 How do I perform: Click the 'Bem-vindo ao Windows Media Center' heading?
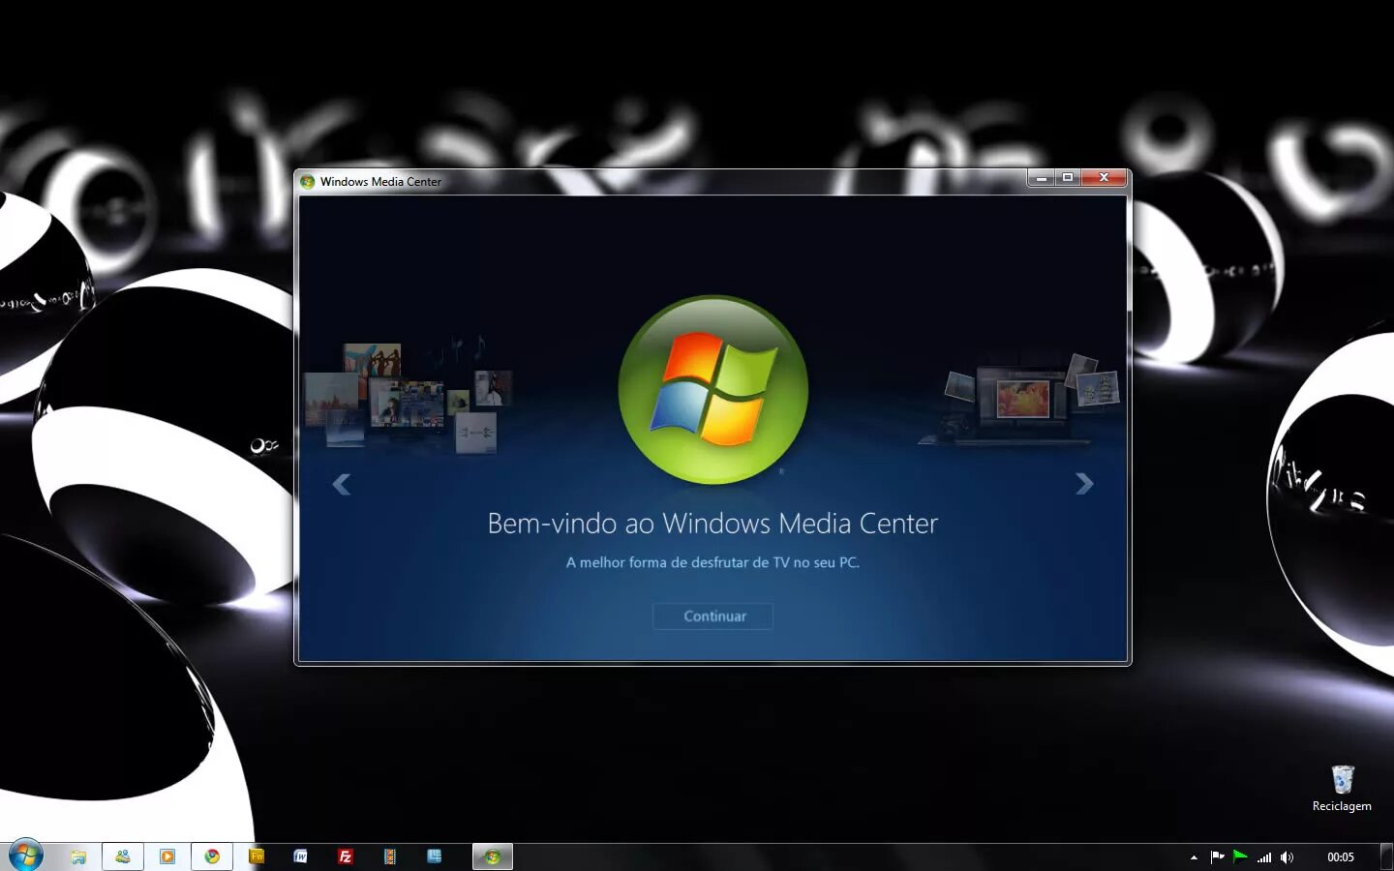pyautogui.click(x=712, y=524)
